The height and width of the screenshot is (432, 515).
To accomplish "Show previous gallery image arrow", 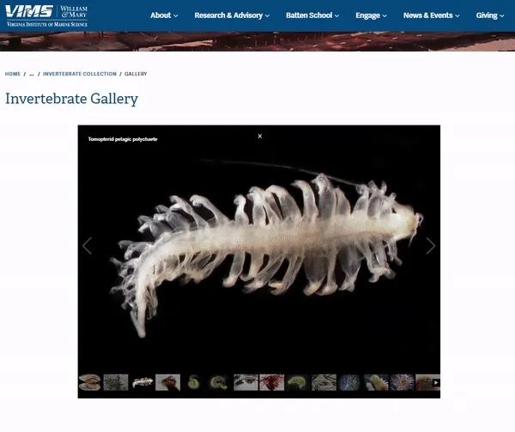I will (87, 246).
